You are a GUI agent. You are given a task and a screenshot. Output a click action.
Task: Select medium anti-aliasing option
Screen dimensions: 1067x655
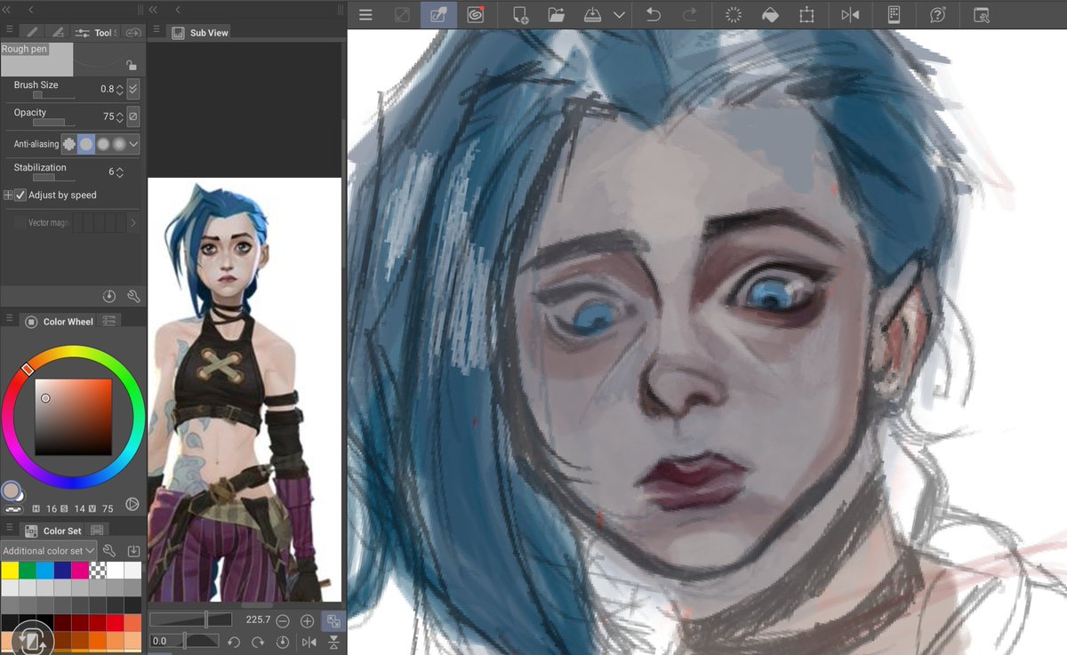pyautogui.click(x=103, y=143)
